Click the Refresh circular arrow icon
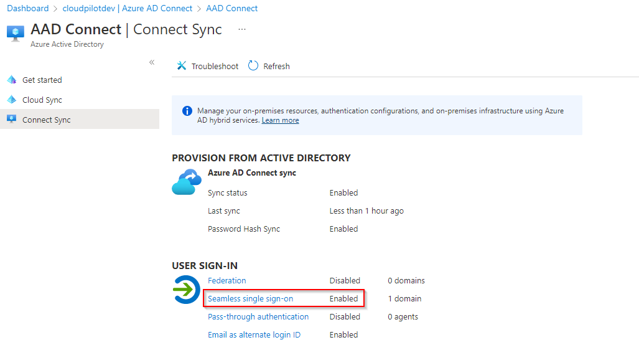Image resolution: width=639 pixels, height=350 pixels. tap(253, 65)
